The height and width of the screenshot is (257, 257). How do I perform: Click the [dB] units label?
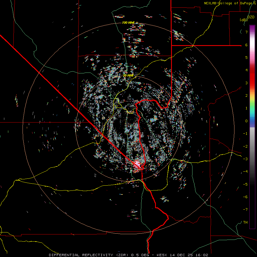(244, 20)
